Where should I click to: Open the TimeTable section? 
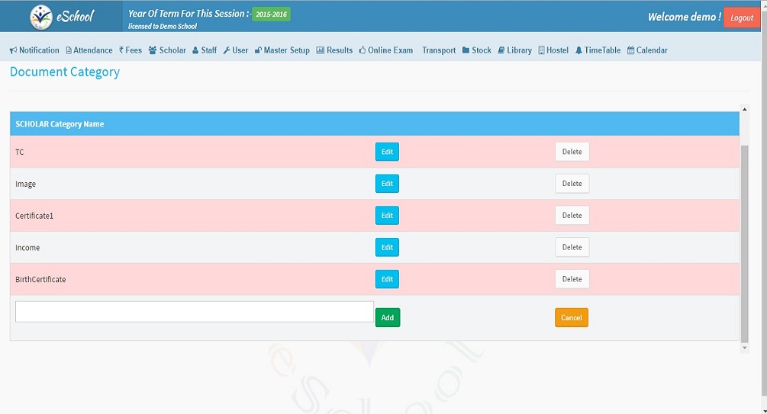click(x=598, y=50)
